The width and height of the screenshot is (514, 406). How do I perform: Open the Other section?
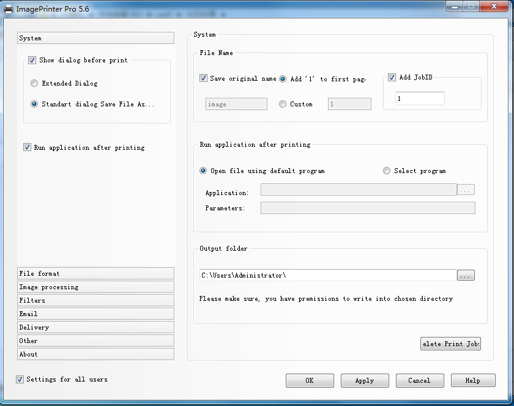tap(95, 341)
